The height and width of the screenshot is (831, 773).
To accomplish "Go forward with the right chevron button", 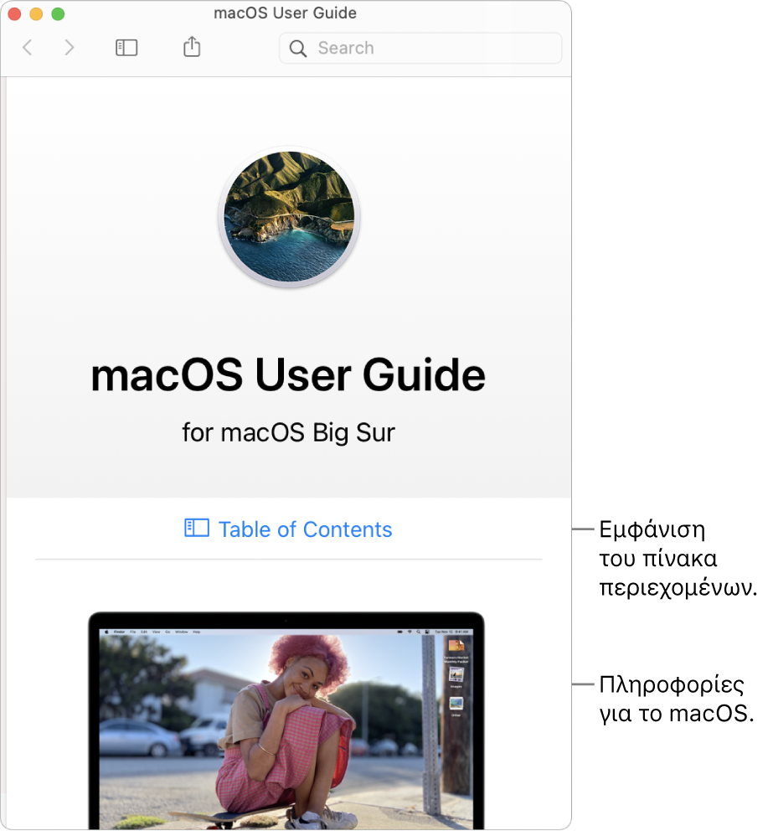I will pyautogui.click(x=69, y=48).
